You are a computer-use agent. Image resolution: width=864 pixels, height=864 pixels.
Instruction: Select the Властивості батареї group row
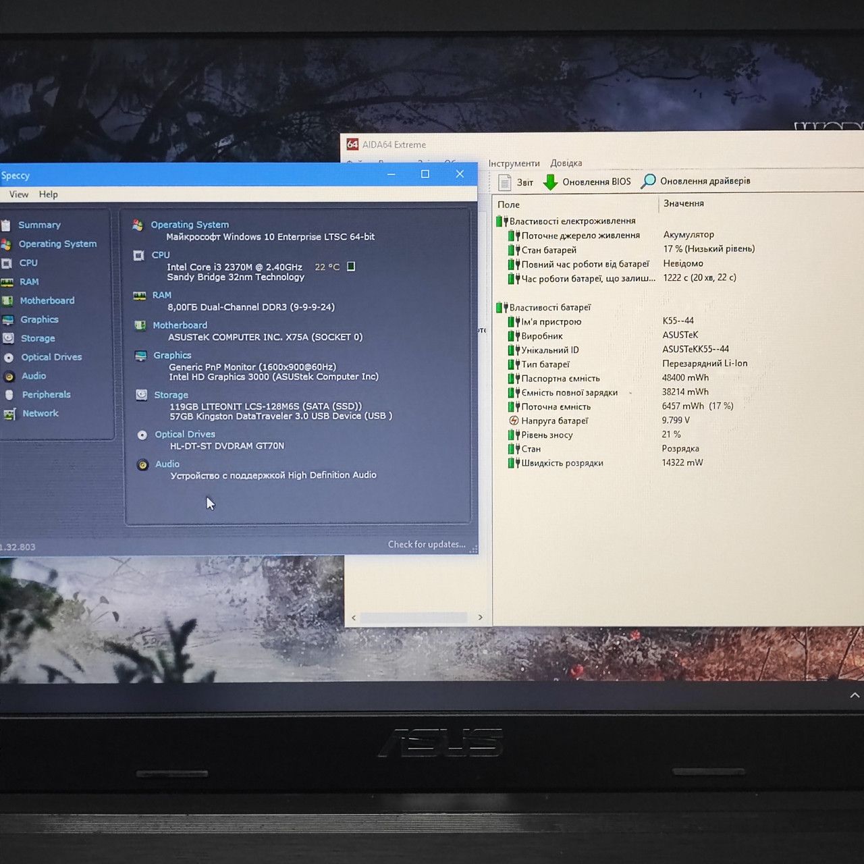545,307
